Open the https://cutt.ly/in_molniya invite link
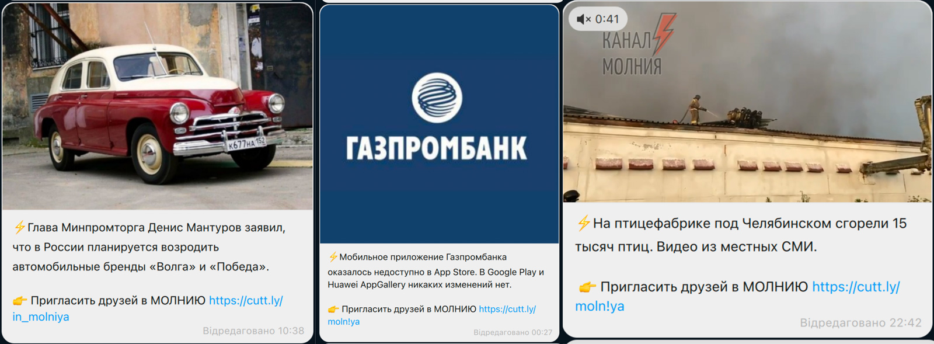Viewport: 934px width, 344px height. [x=148, y=308]
